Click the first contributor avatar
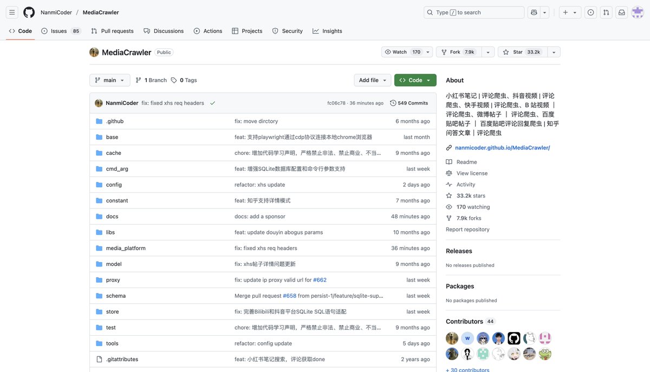Image resolution: width=650 pixels, height=372 pixels. pos(452,338)
